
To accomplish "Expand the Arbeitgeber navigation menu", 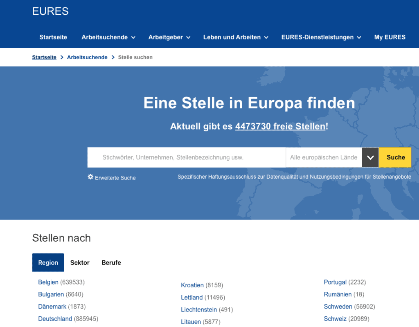I will 169,37.
